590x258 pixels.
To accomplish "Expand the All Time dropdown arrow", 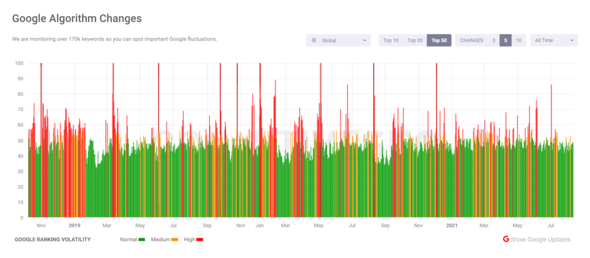I will (572, 41).
